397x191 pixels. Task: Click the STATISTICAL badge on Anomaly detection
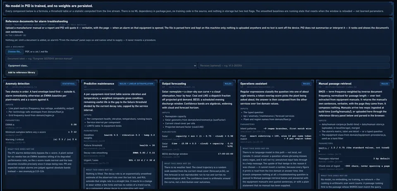coord(69,84)
